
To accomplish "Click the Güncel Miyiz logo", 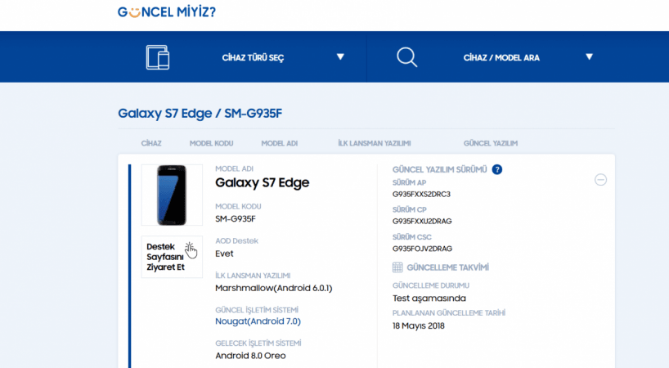I will tap(167, 12).
